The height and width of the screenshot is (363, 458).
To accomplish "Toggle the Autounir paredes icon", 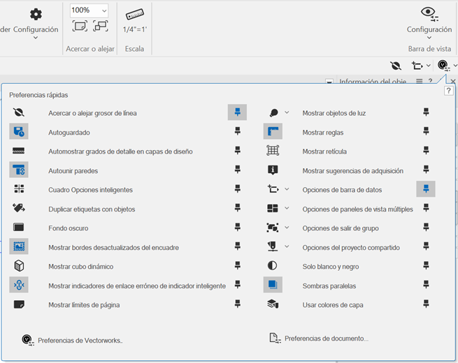I will (19, 170).
